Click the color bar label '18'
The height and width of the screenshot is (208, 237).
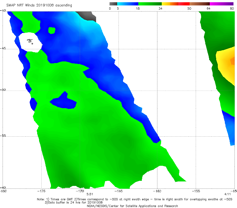pyautogui.click(x=138, y=8)
